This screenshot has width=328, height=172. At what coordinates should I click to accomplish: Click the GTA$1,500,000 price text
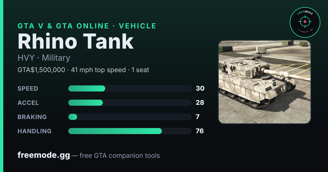(41, 70)
